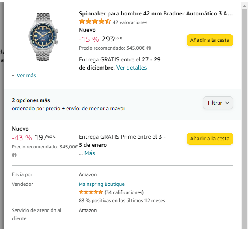Click the product's star rating

pos(95,22)
